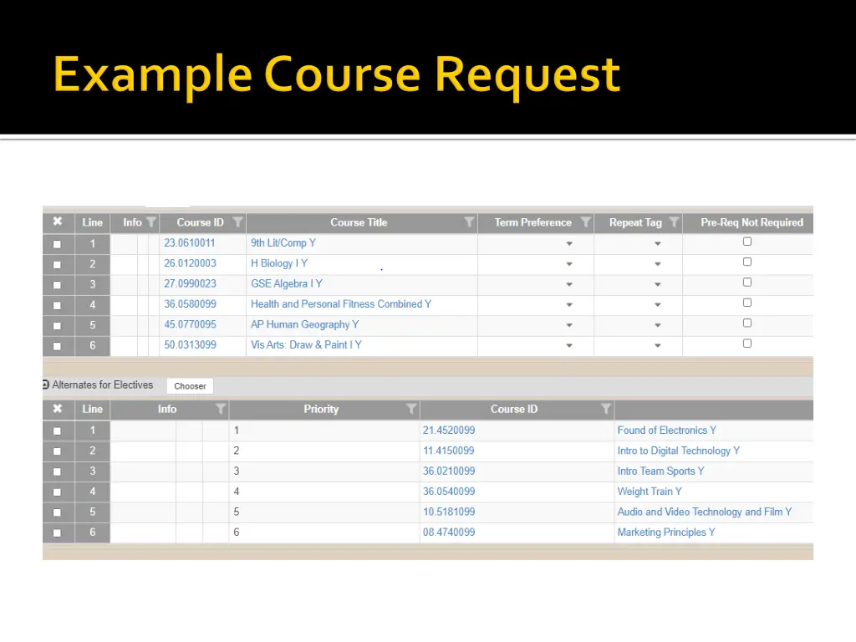Select alternates row checkbox for Marketing Principles Y
The width and height of the screenshot is (856, 642).
pos(57,532)
